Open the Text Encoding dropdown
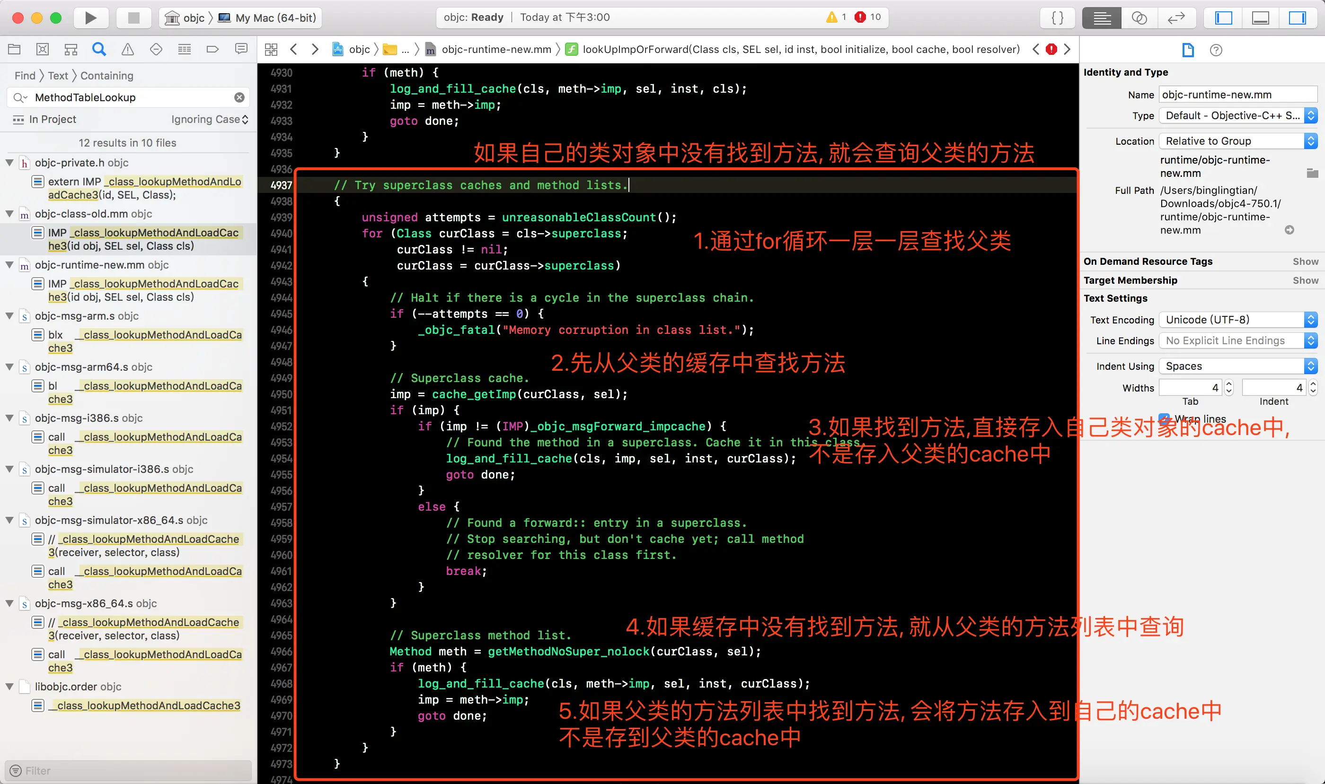1325x784 pixels. pos(1237,320)
